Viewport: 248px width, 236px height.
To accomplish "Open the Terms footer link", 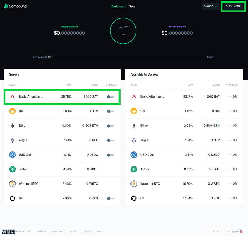I will pos(100,231).
